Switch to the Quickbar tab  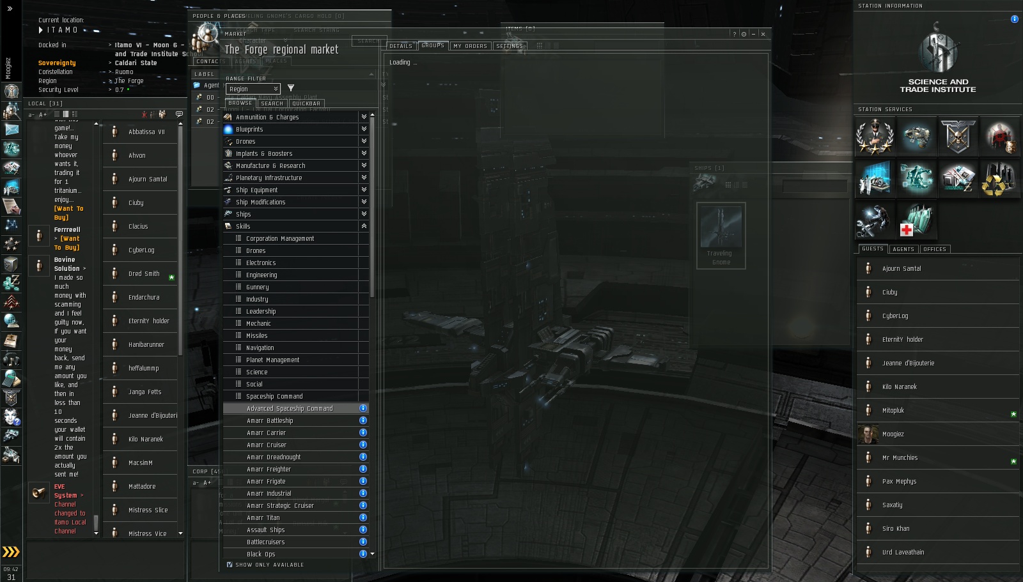click(306, 103)
